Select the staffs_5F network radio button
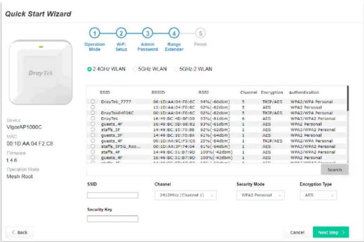The image size is (364, 242). click(x=93, y=130)
